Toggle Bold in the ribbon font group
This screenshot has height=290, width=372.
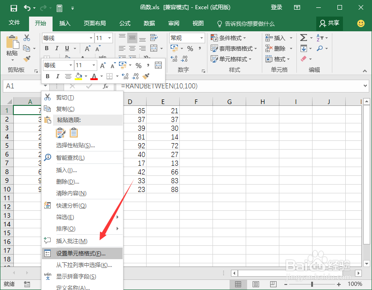coord(47,48)
